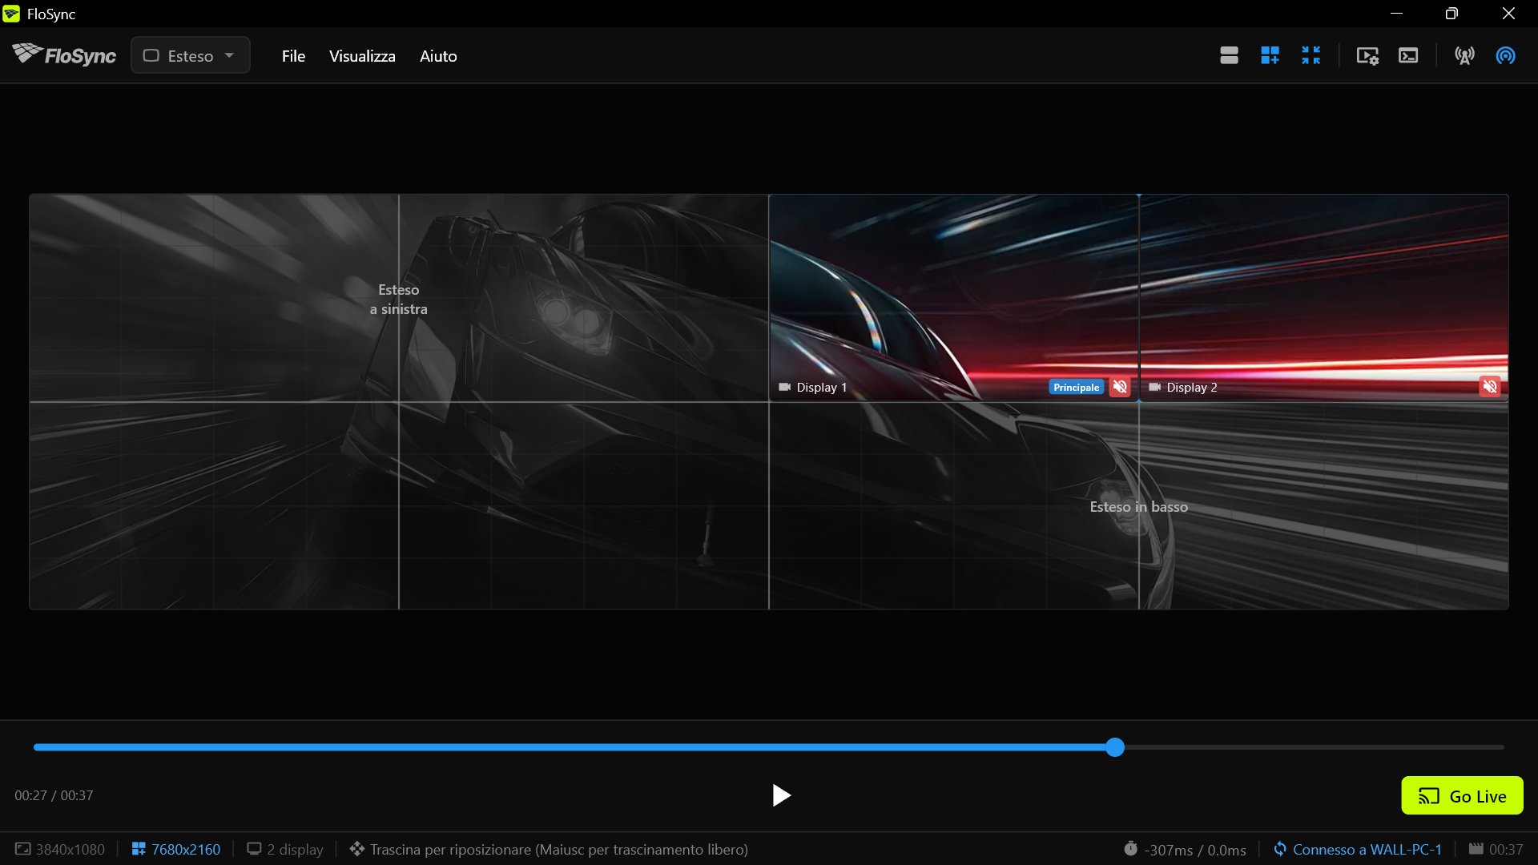Open the console terminal icon
Viewport: 1538px width, 865px height.
(1408, 55)
